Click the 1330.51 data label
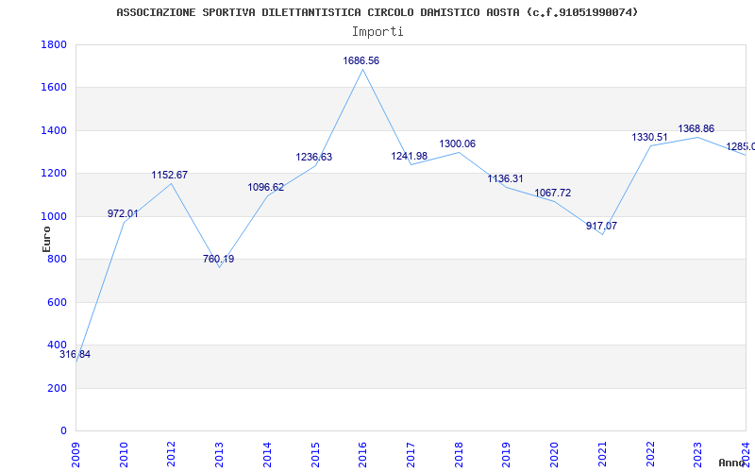 point(649,137)
